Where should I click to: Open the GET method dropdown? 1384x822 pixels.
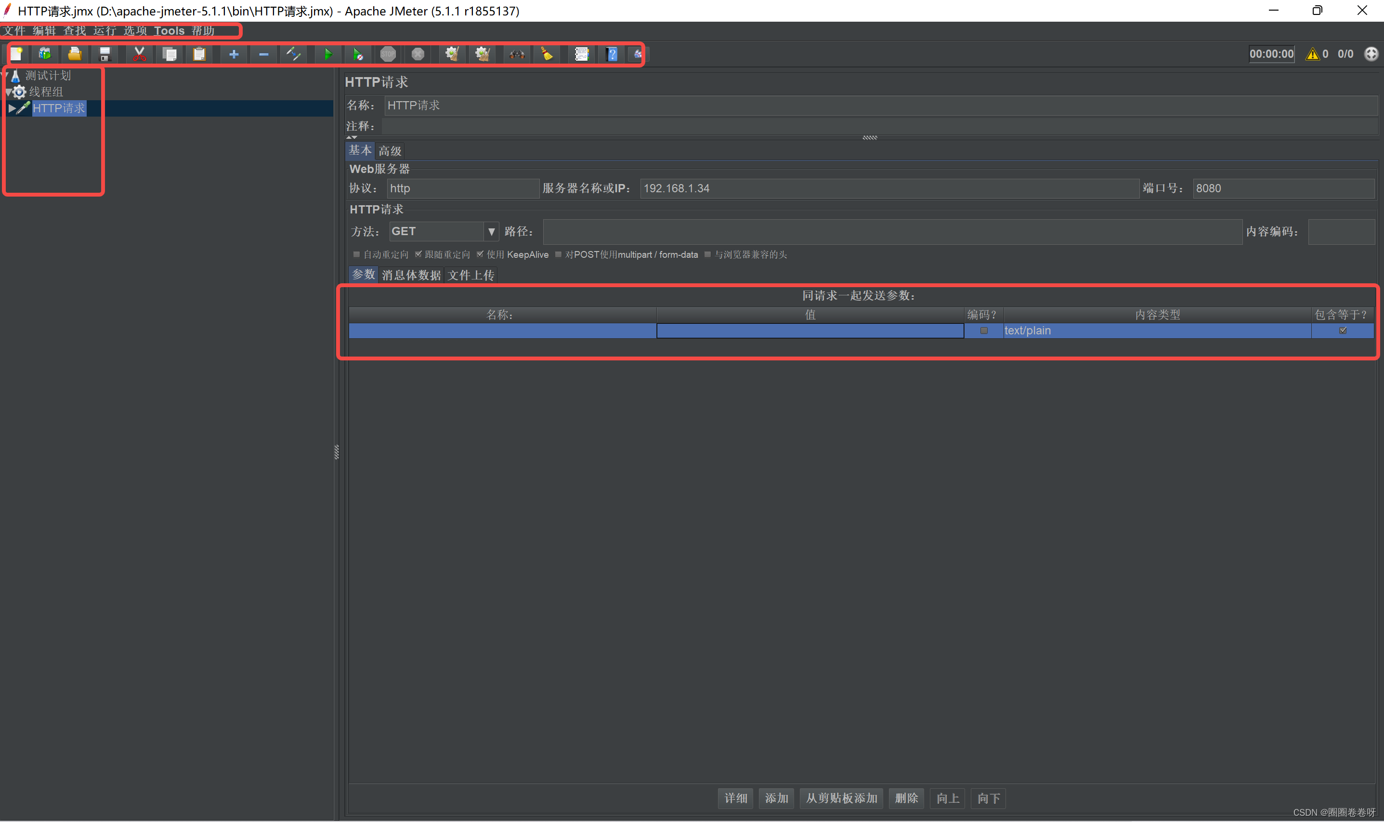(x=491, y=232)
